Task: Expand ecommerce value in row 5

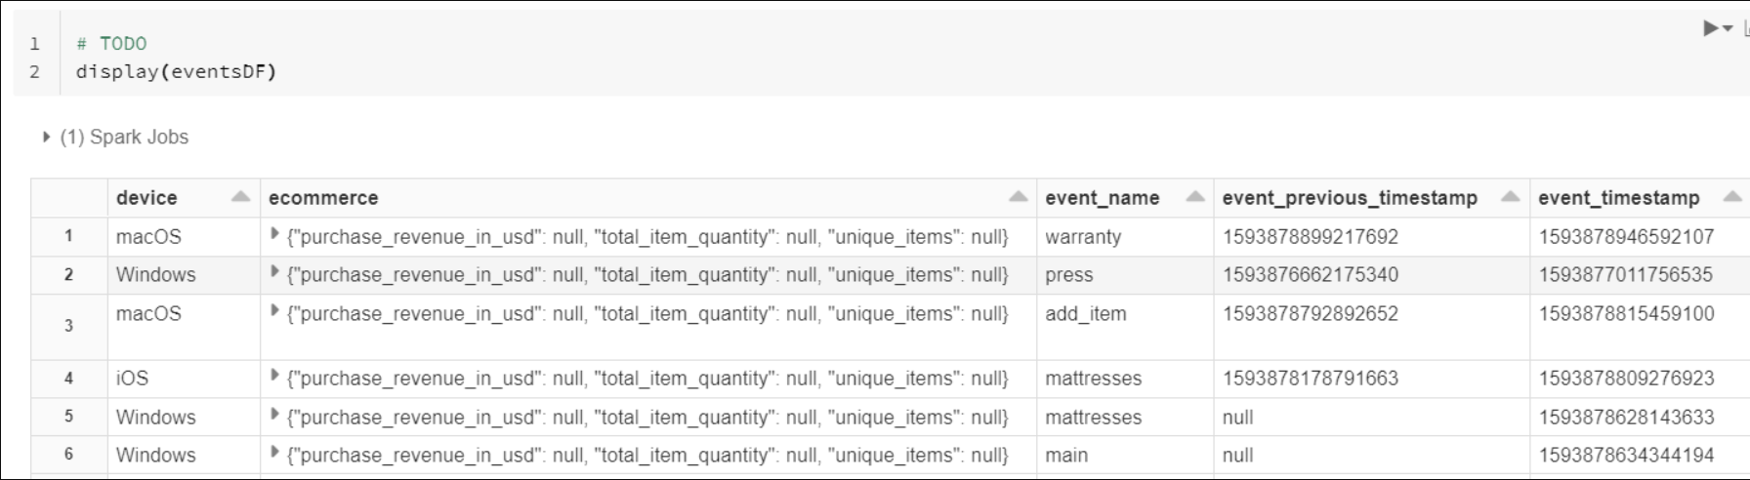Action: click(x=274, y=416)
